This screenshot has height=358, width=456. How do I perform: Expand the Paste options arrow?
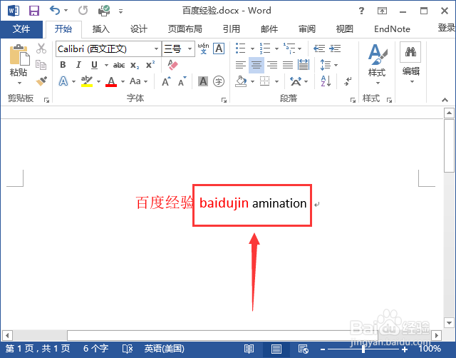[19, 83]
